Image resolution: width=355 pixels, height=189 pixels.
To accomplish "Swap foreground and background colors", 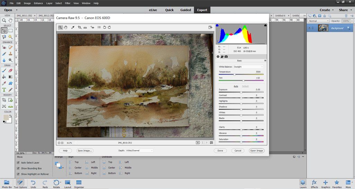I will tap(10, 116).
